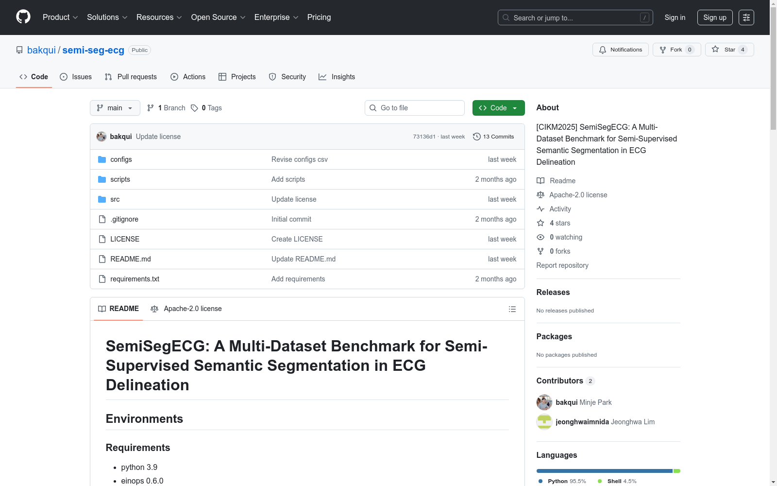Open the Packages heading link
This screenshot has height=486, width=777.
(x=554, y=336)
